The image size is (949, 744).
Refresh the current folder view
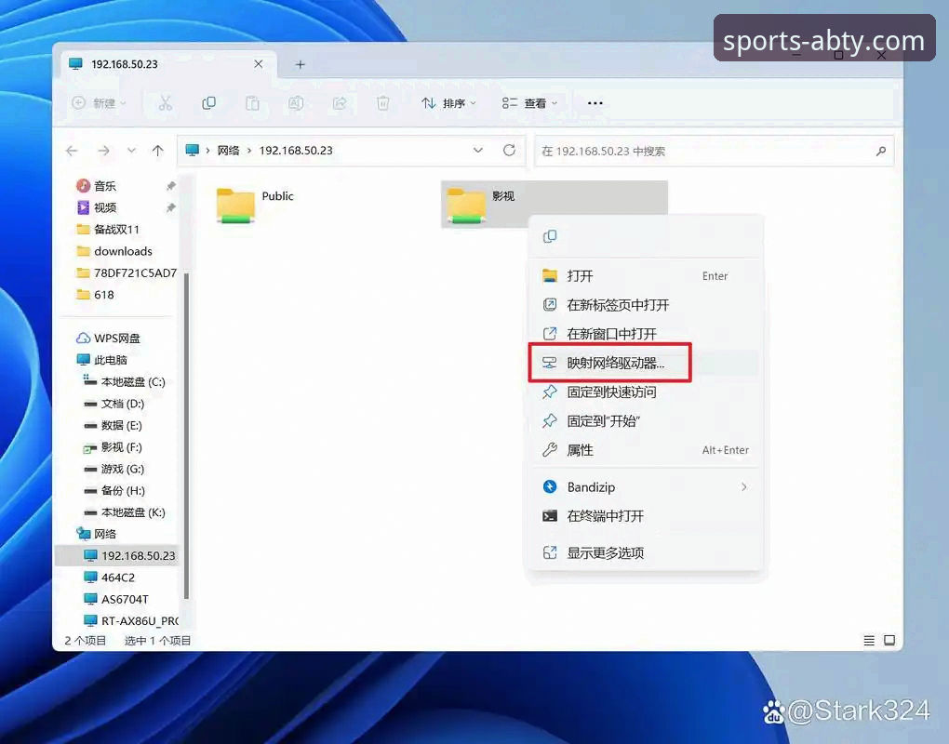(509, 150)
